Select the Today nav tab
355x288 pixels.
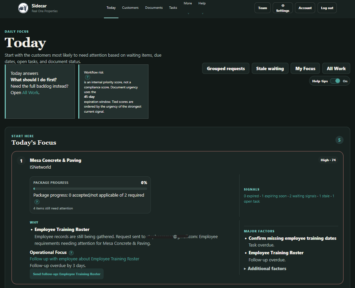(111, 8)
